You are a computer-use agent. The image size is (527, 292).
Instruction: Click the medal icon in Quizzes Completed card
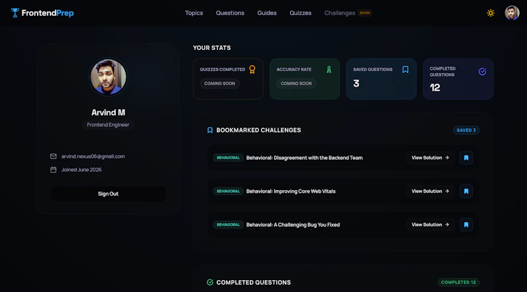252,70
